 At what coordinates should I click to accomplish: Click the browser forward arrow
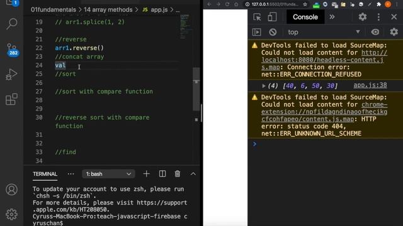coord(219,4)
